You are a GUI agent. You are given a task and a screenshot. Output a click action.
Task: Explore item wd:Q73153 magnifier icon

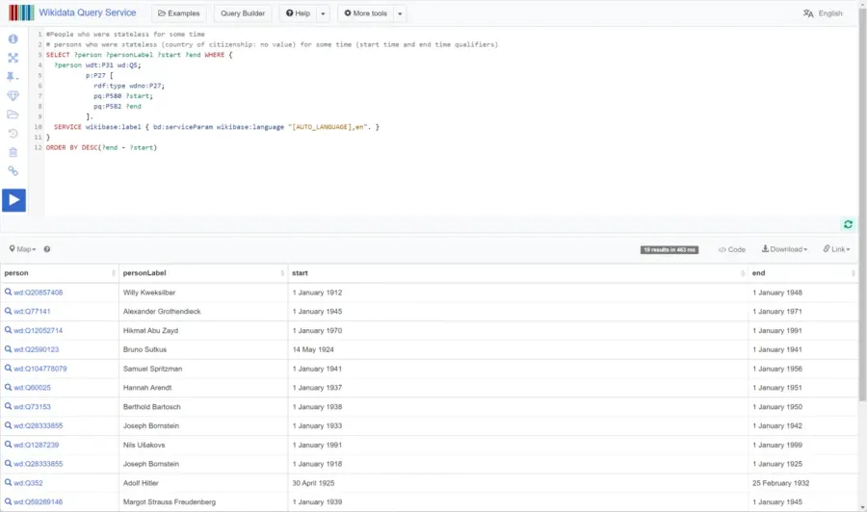(8, 406)
